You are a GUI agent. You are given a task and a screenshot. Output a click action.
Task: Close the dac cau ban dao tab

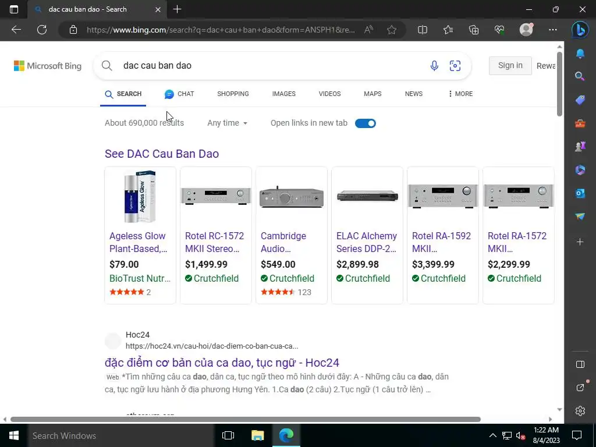pos(158,9)
